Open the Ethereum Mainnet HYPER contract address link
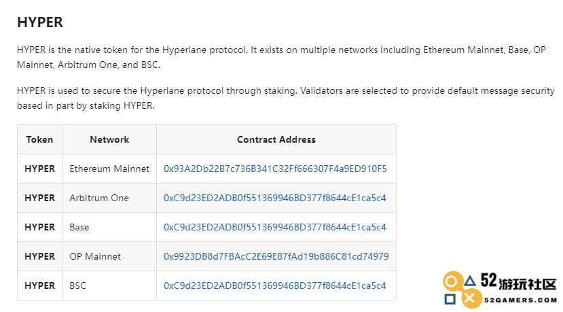The width and height of the screenshot is (563, 312). pos(275,169)
